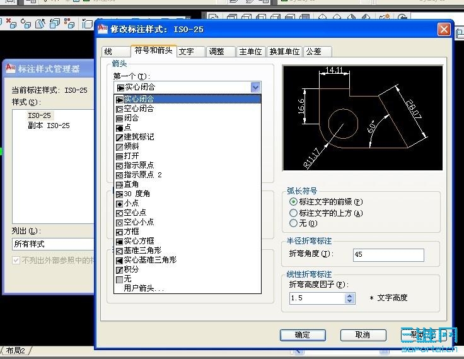The height and width of the screenshot is (359, 464).
Task: Collapse the 第一个 arrowhead dropdown arrow
Action: pos(256,87)
